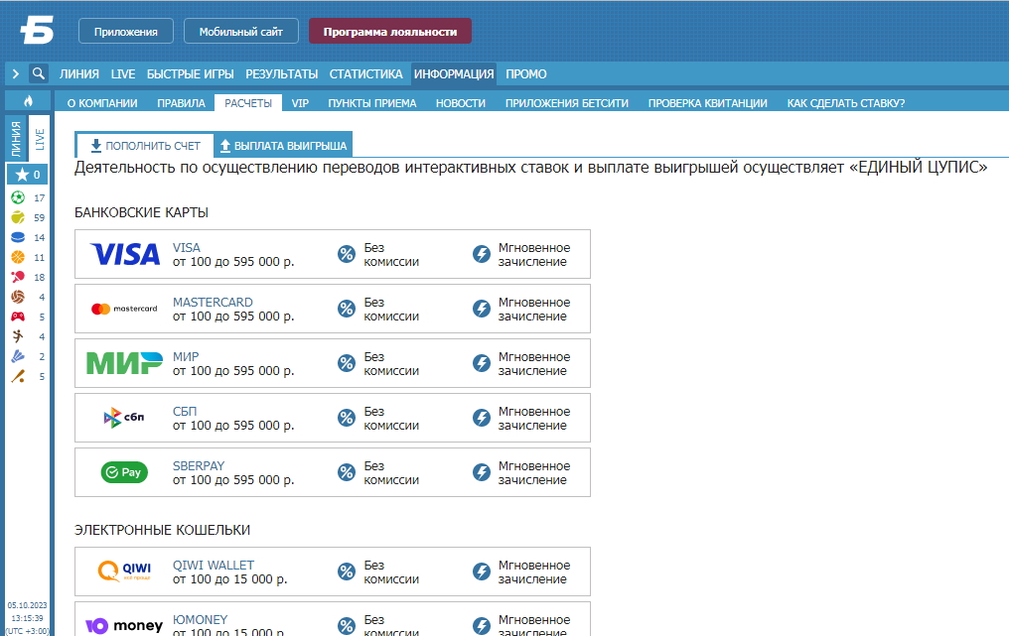Open ЛИНИЯ in the main menu
The height and width of the screenshot is (636, 1009).
coord(79,74)
